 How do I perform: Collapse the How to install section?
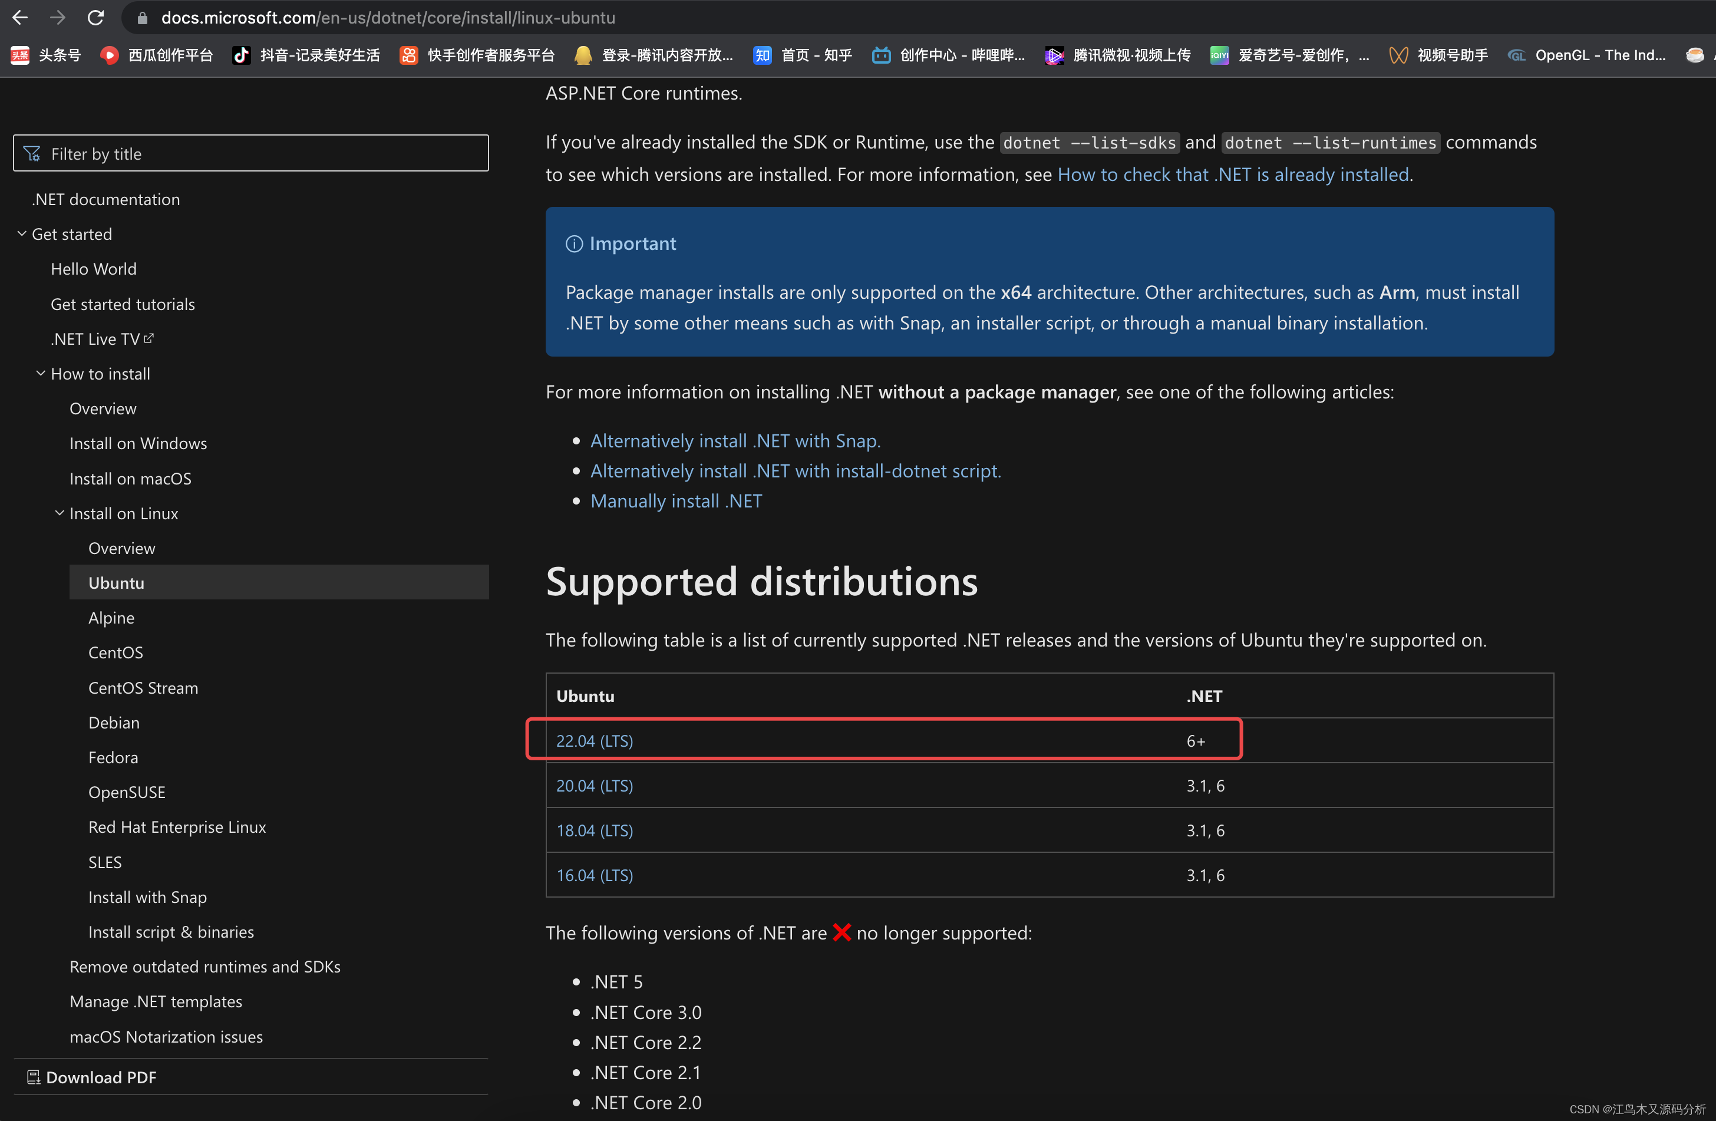(x=41, y=374)
